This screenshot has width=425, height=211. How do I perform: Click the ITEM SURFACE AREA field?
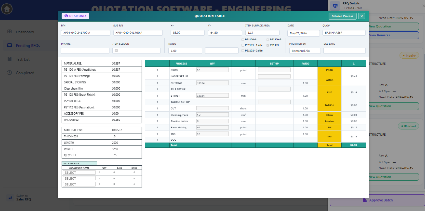tap(262, 33)
